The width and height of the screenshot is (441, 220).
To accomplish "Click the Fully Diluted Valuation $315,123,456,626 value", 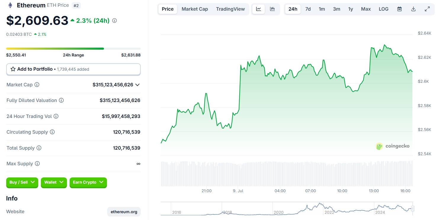I will [120, 100].
